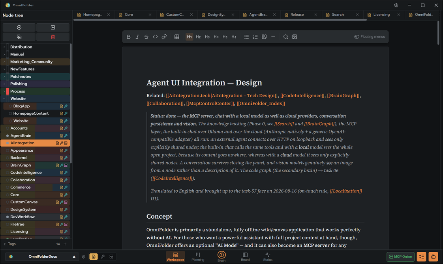
Task: Set heading level H3
Action: [x=207, y=37]
